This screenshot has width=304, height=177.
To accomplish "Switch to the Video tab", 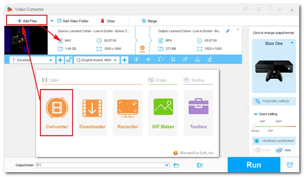I will coord(50,80).
